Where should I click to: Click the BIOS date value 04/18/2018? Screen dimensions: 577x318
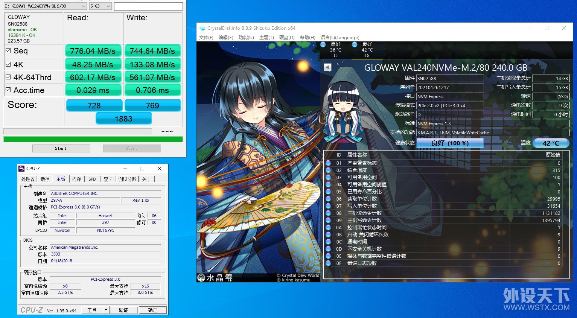click(105, 261)
